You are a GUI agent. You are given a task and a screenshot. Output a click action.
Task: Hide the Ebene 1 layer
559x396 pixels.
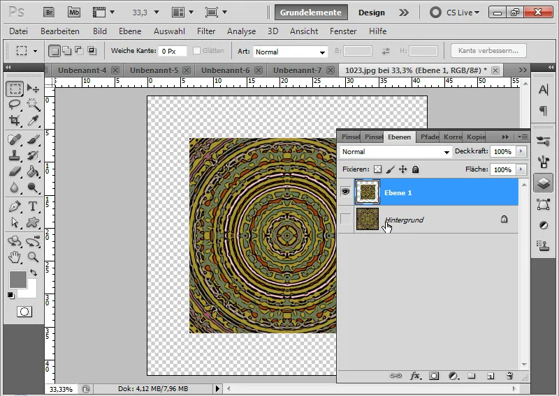point(345,192)
